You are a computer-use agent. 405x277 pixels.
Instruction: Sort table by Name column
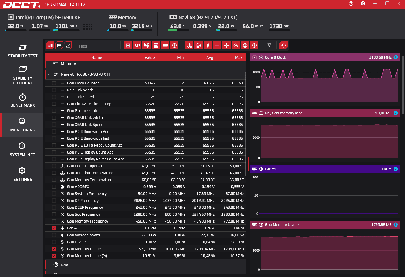click(x=97, y=57)
